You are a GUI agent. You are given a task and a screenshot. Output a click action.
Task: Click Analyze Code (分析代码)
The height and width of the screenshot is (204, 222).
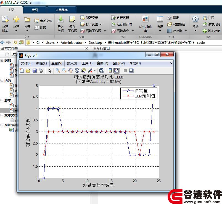pos(120,18)
